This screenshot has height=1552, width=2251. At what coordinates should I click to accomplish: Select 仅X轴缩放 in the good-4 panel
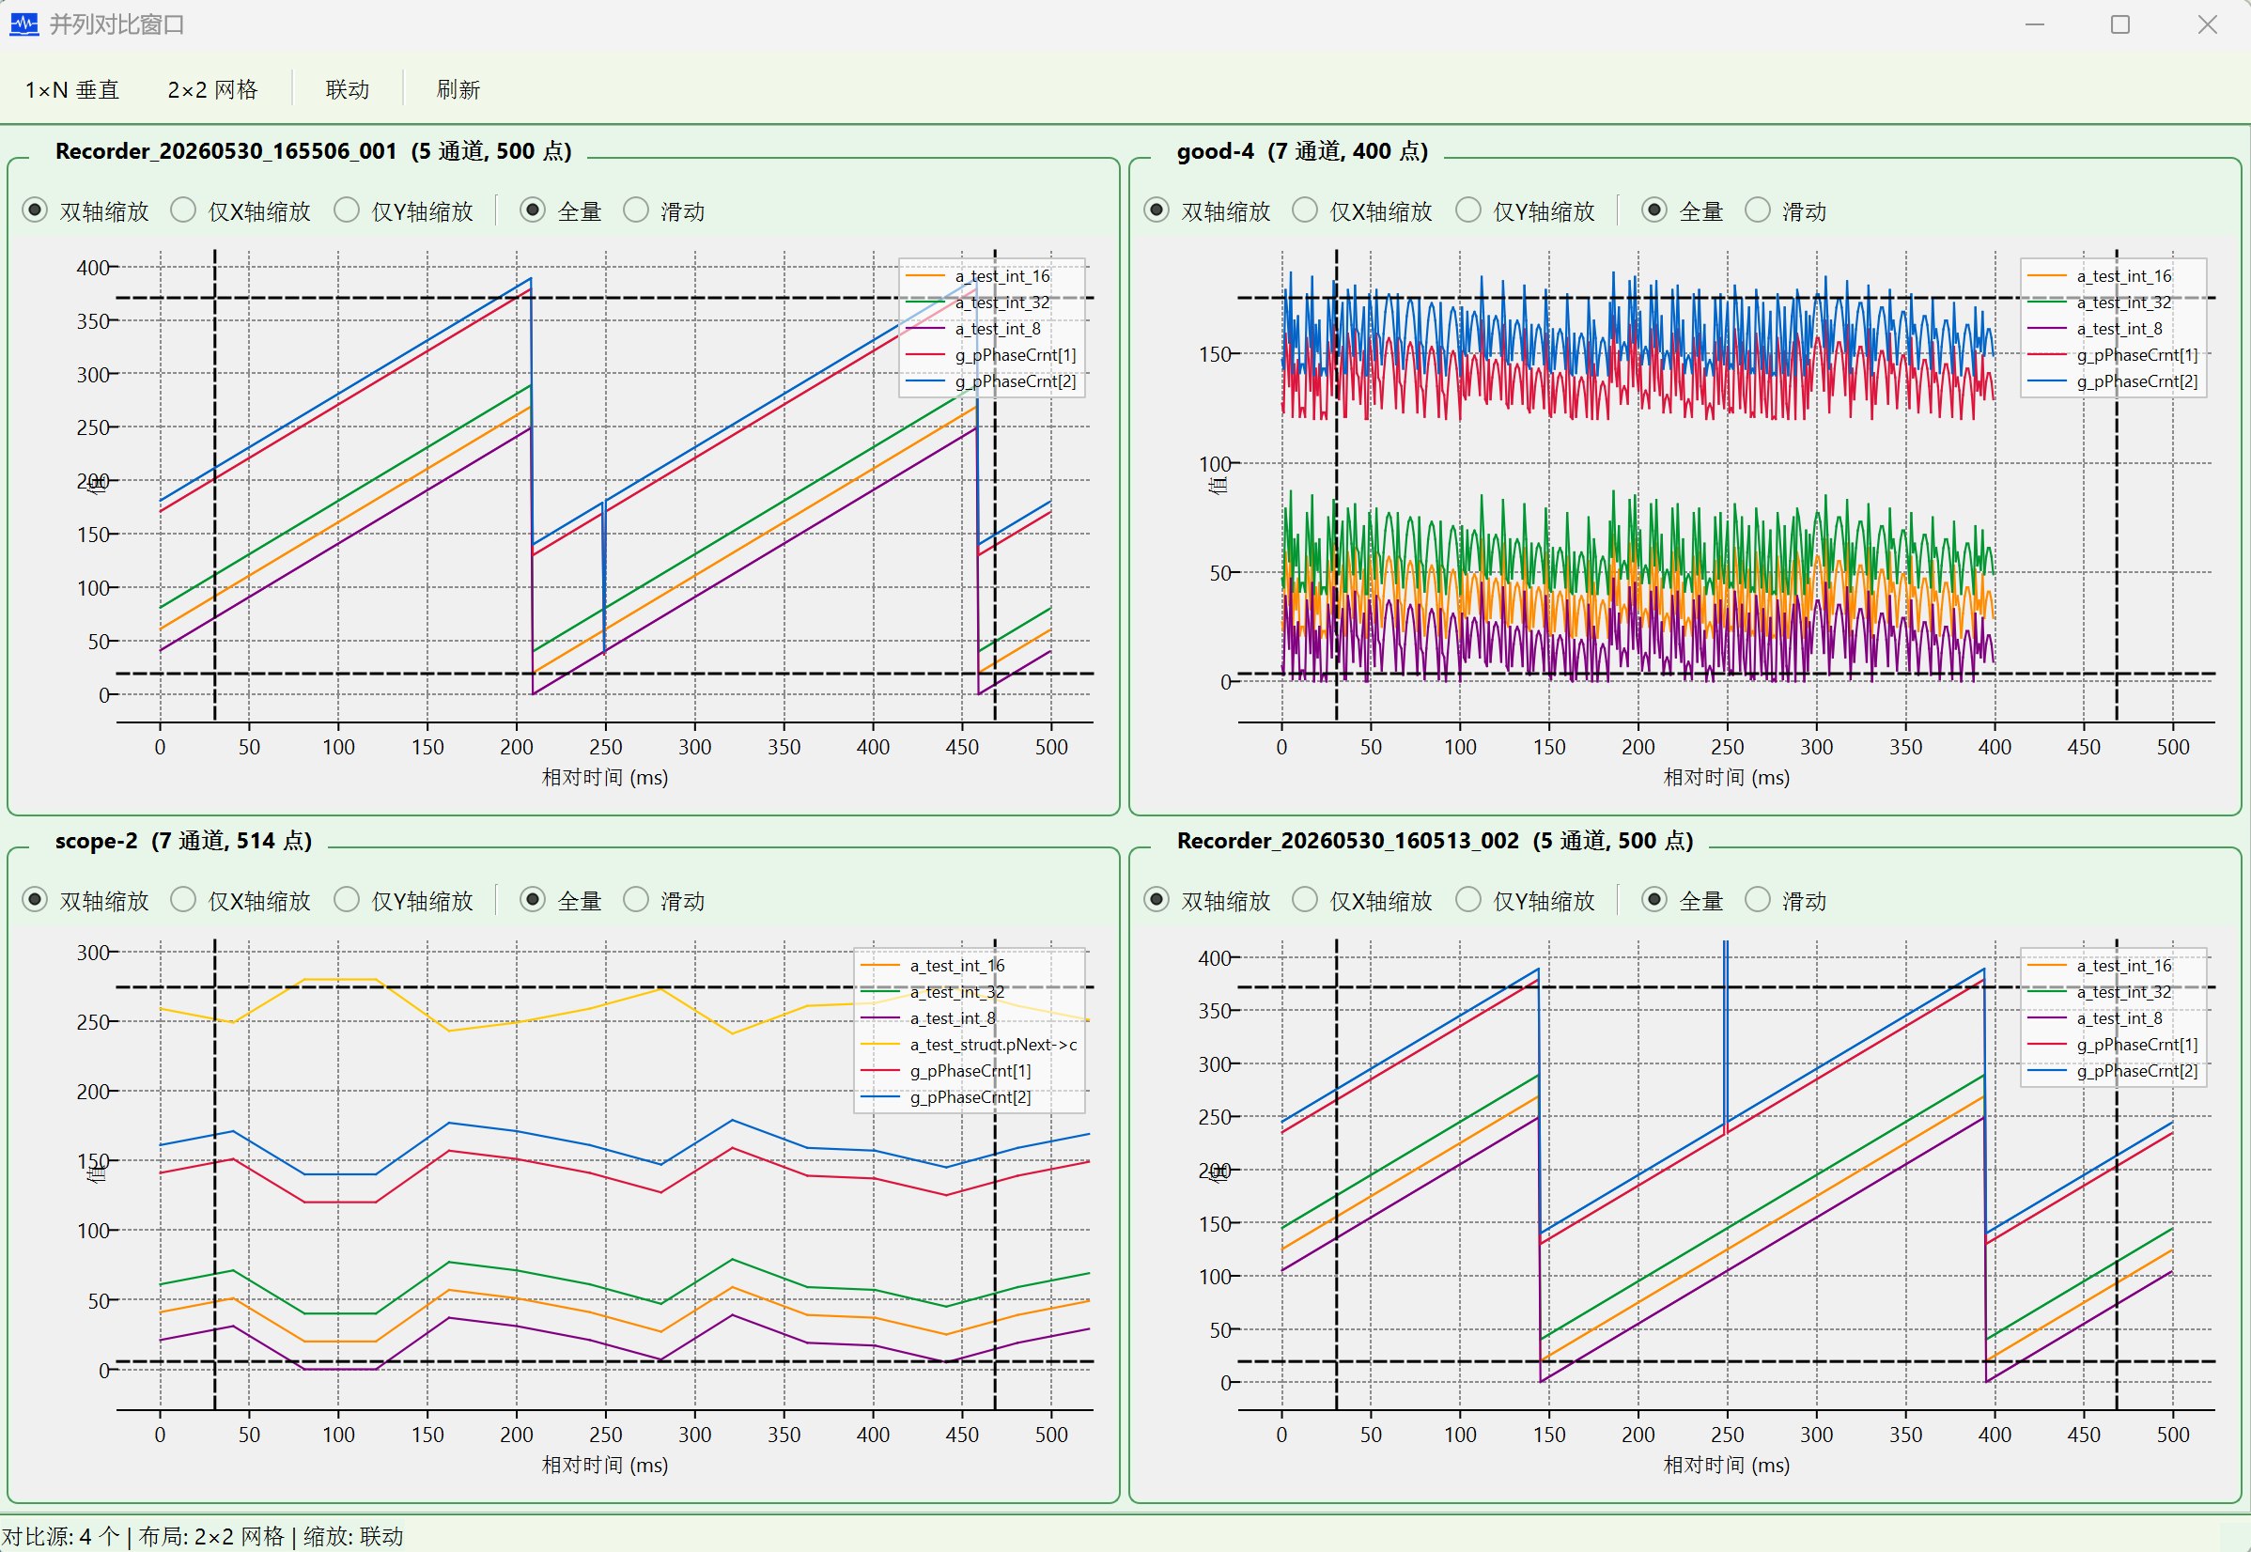(1362, 211)
